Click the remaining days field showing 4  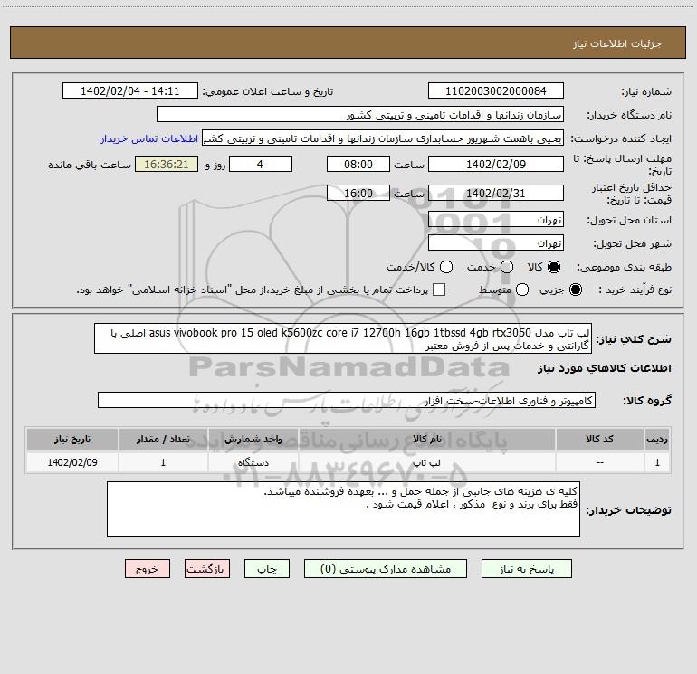tap(261, 164)
